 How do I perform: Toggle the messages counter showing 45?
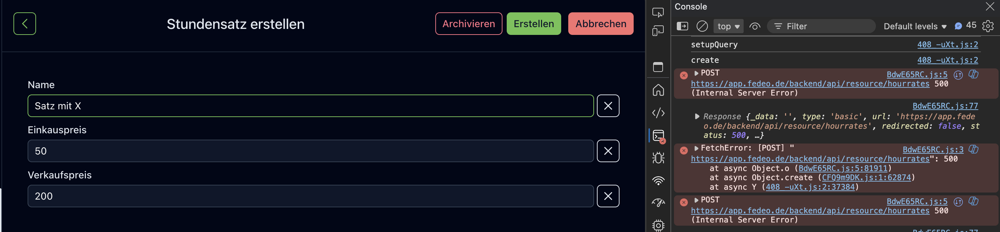click(x=964, y=26)
